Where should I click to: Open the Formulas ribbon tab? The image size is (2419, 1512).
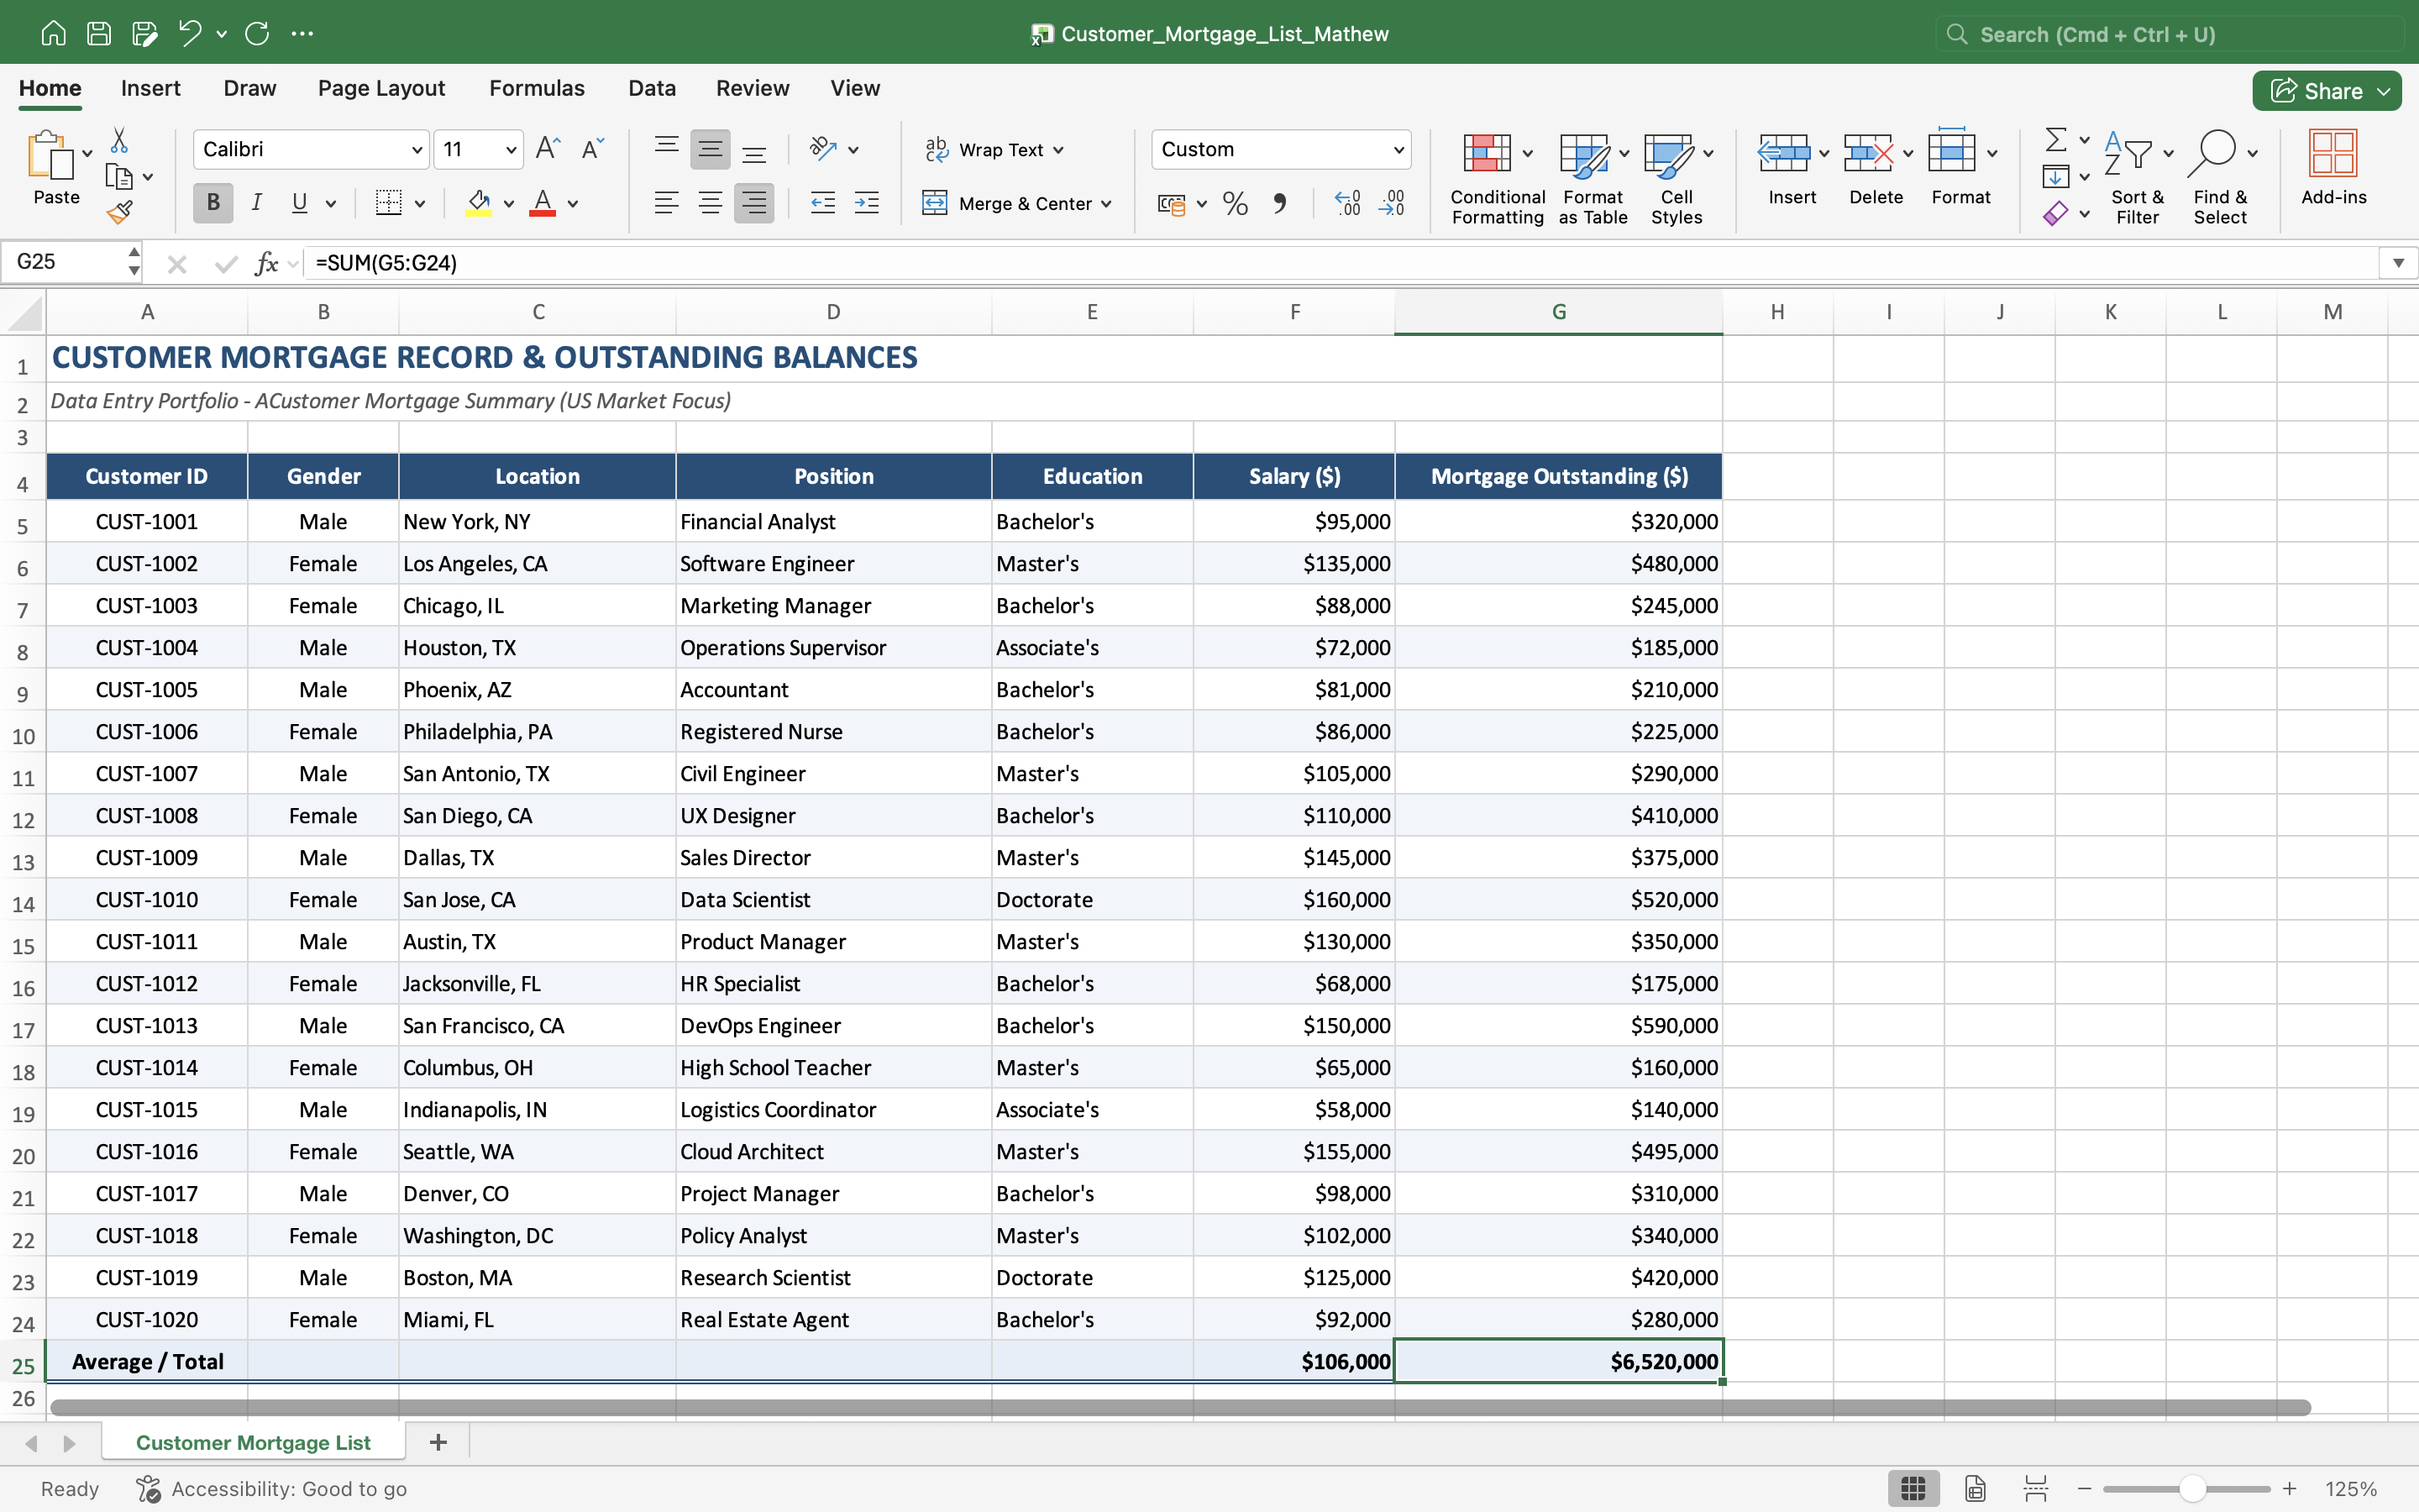pos(537,88)
